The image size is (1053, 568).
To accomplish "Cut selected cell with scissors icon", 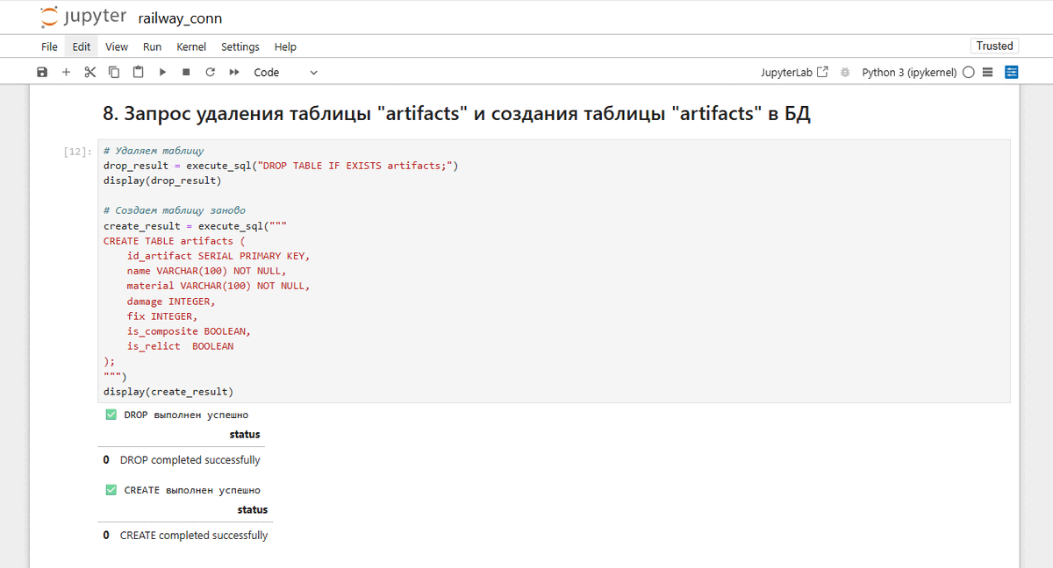I will [90, 73].
